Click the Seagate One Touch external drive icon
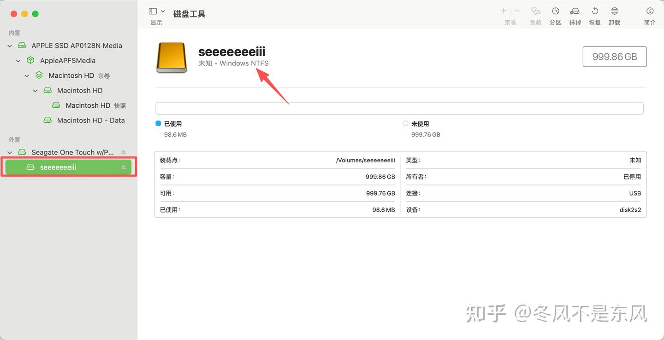The width and height of the screenshot is (664, 340). tap(22, 152)
